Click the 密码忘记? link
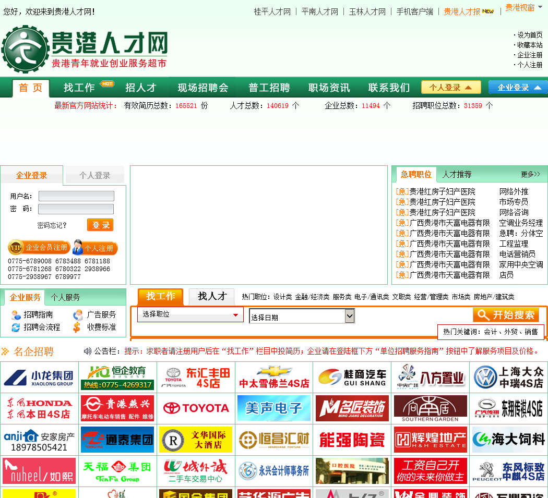Screen dimensions: 548x498 (x=52, y=225)
